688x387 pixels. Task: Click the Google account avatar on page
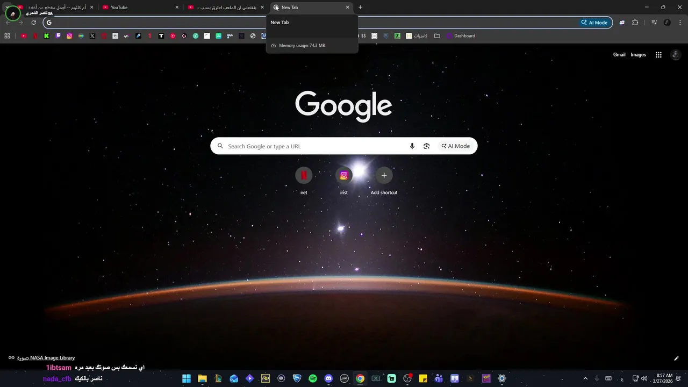(676, 55)
